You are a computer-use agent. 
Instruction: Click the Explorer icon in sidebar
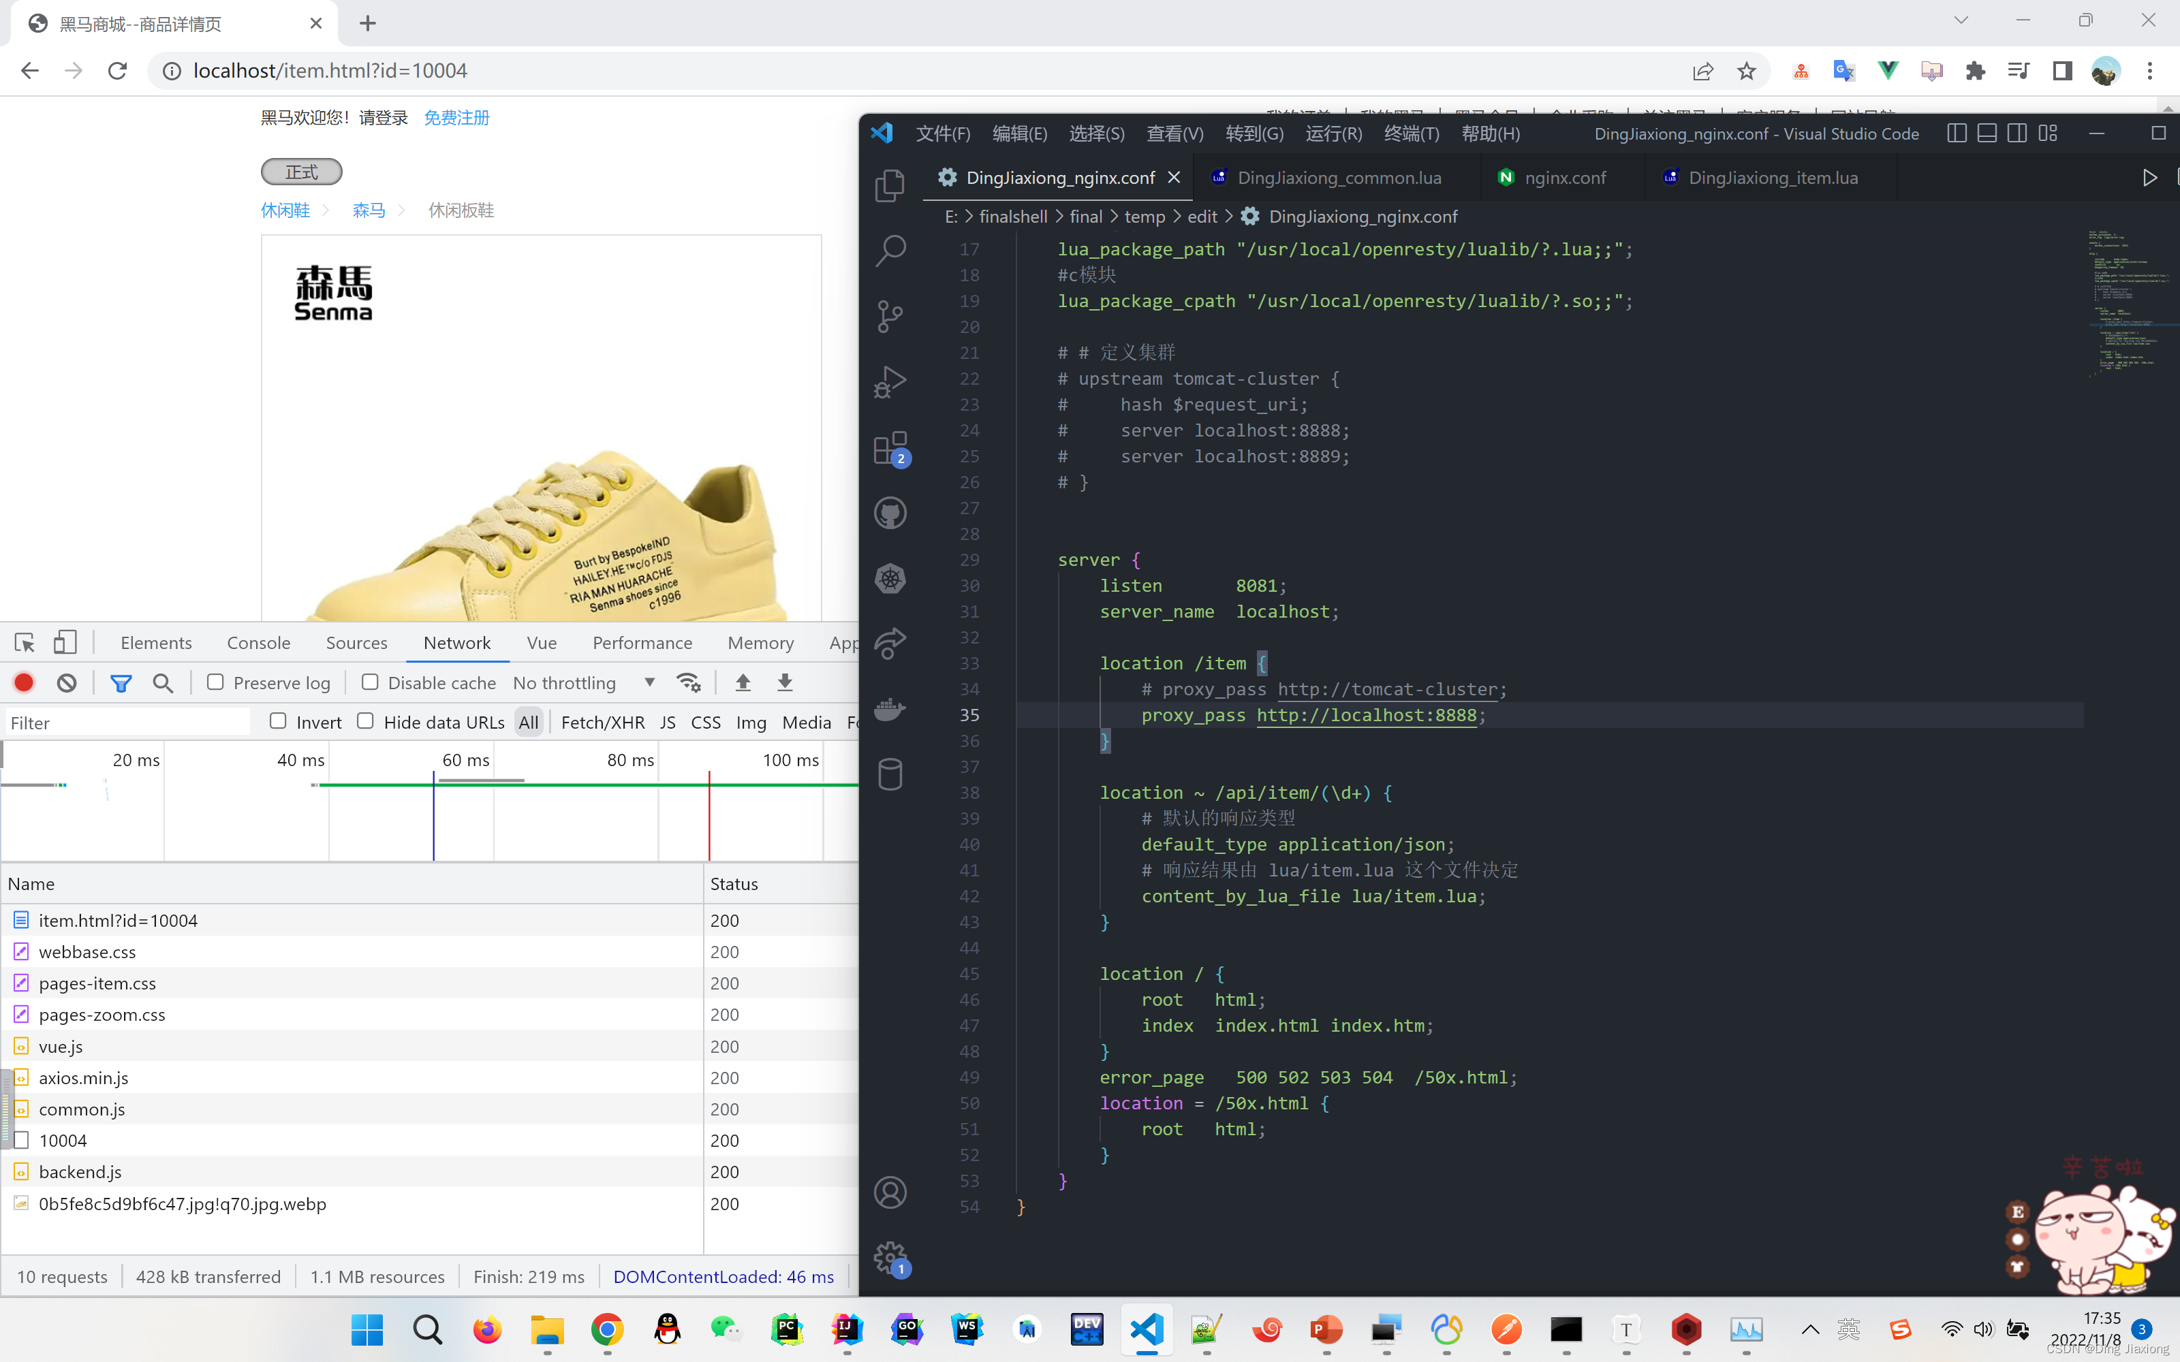[890, 187]
